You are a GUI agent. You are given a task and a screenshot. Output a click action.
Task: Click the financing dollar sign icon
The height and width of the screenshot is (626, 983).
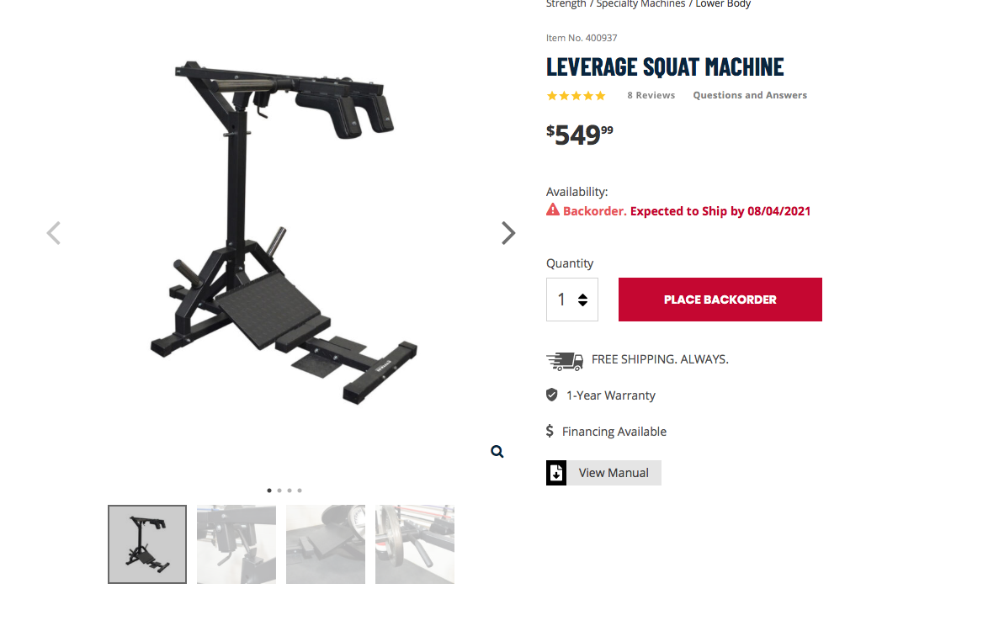pos(550,431)
